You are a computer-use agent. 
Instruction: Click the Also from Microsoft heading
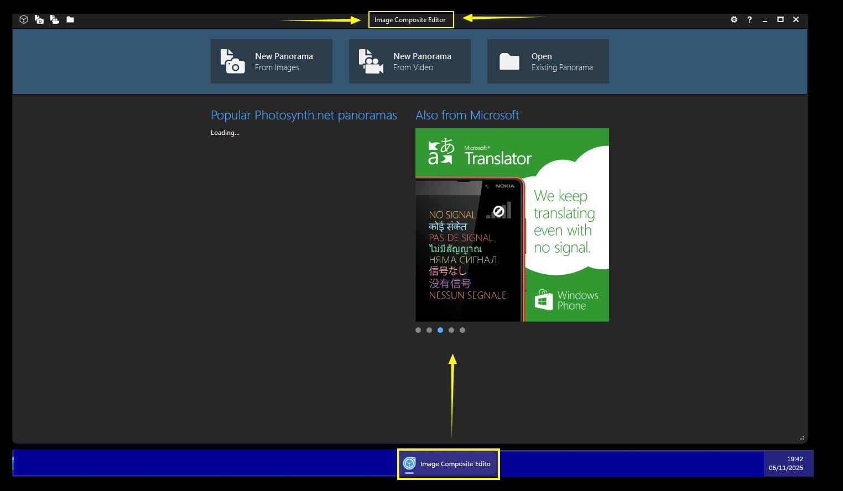[467, 115]
